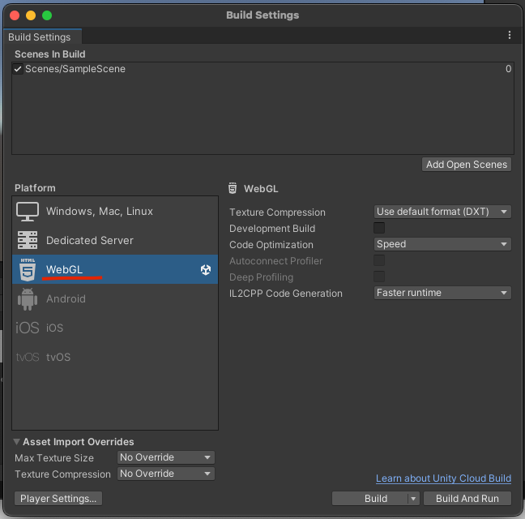The height and width of the screenshot is (519, 525).
Task: Open Learn about Unity Cloud Build link
Action: [443, 478]
